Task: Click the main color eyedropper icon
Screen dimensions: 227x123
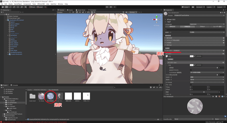Action: [195, 56]
